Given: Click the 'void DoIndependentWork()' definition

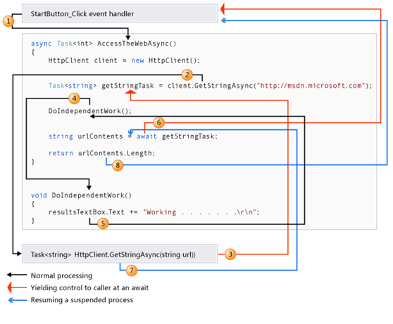Looking at the screenshot, I should pos(81,195).
